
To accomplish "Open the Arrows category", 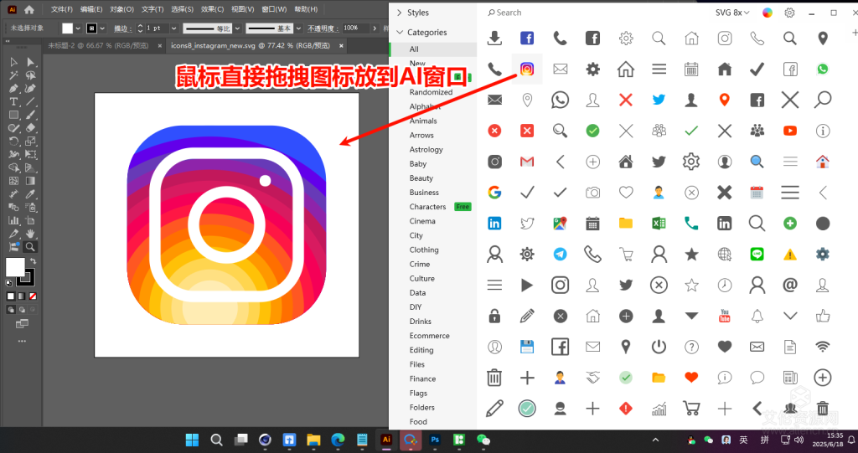I will point(421,135).
